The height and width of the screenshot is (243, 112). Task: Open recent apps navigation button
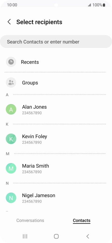(25, 236)
